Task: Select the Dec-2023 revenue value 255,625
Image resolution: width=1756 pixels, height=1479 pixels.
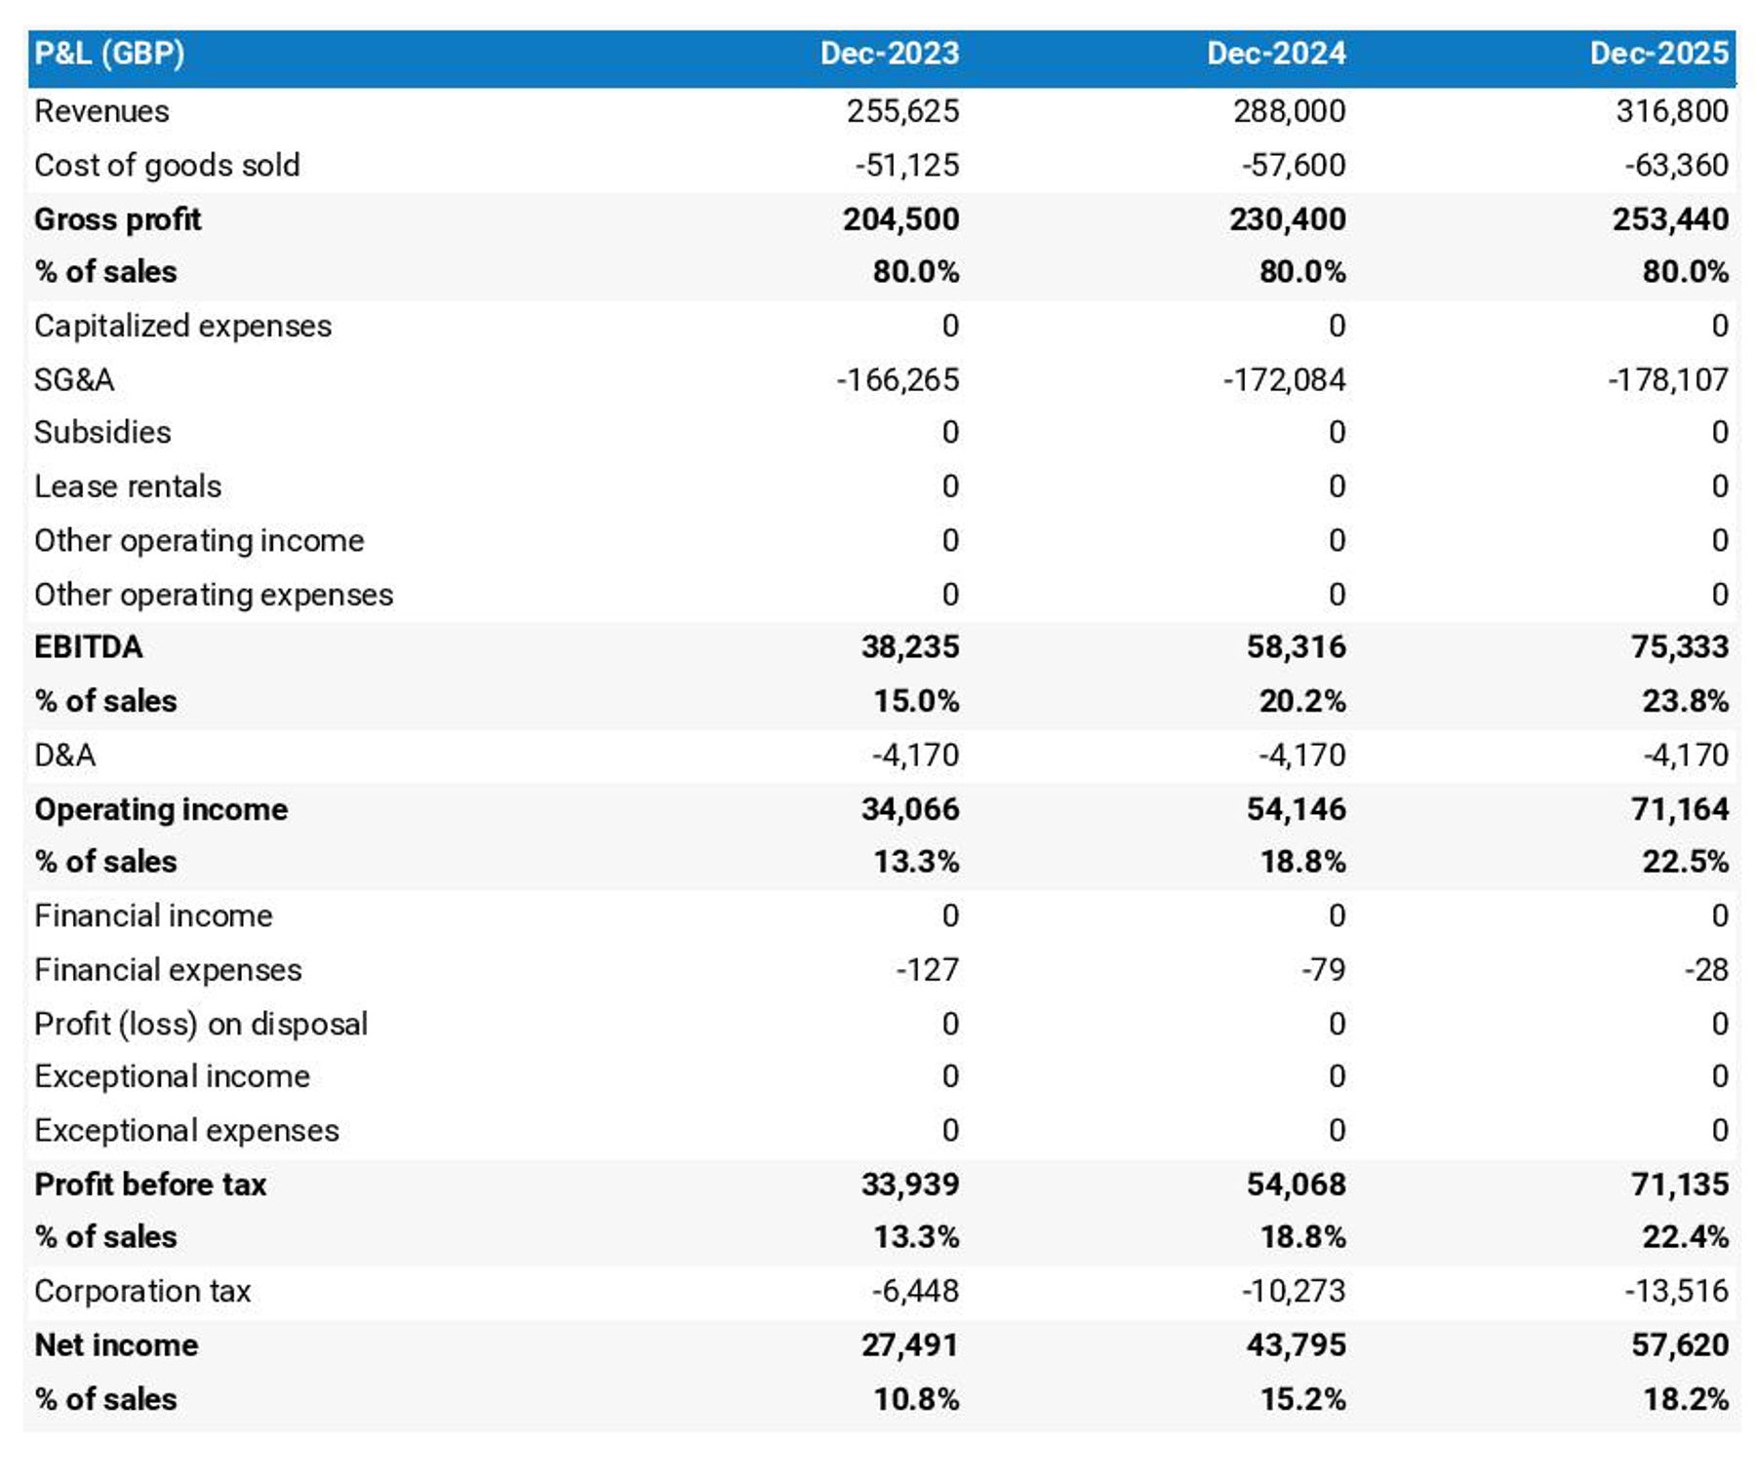Action: pos(902,111)
